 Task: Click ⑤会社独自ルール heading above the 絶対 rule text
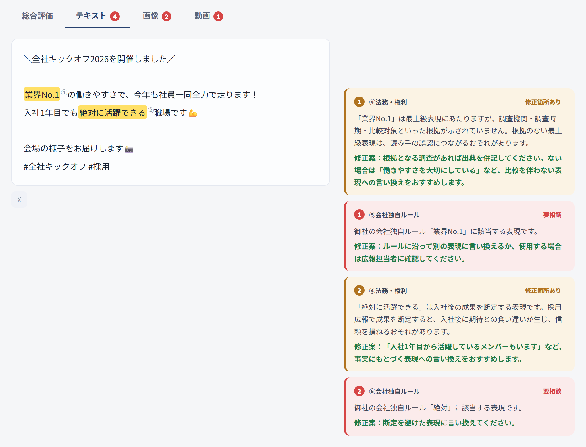pyautogui.click(x=394, y=391)
